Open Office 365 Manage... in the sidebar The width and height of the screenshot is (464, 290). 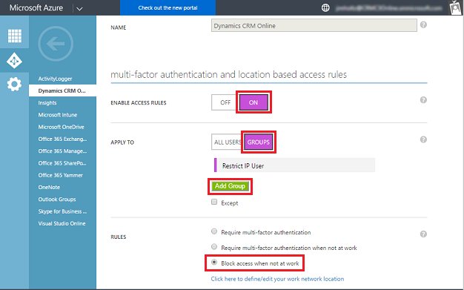coord(62,151)
